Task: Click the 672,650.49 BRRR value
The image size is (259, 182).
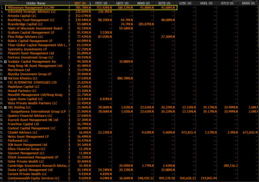Action: (250, 132)
